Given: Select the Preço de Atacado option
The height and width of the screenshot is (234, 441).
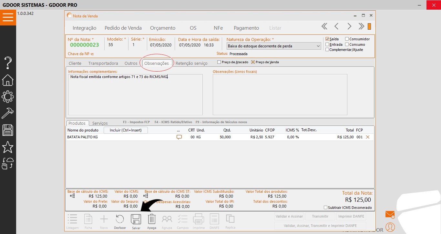Looking at the screenshot, I should click(x=219, y=62).
